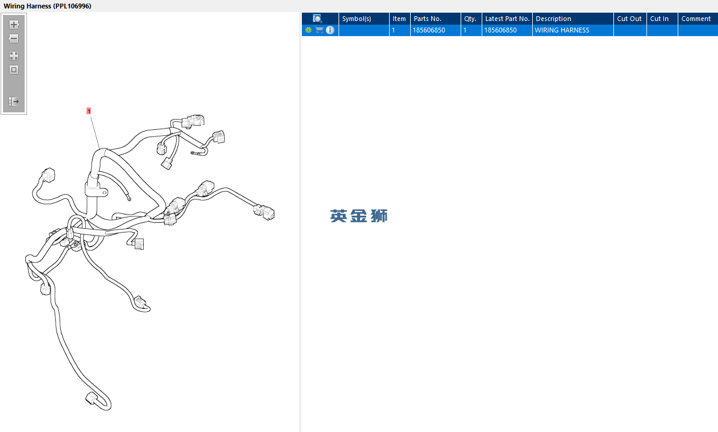Click the Cut Out column header

coord(630,18)
